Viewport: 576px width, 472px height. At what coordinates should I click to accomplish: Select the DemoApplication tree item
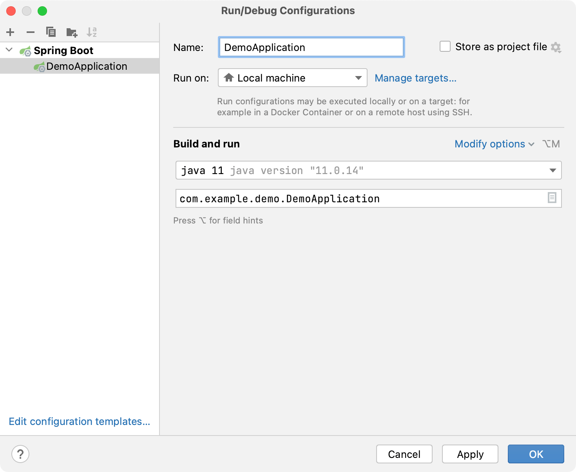tap(87, 66)
